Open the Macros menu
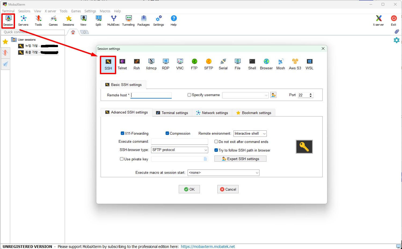This screenshot has width=402, height=249. pos(105,11)
